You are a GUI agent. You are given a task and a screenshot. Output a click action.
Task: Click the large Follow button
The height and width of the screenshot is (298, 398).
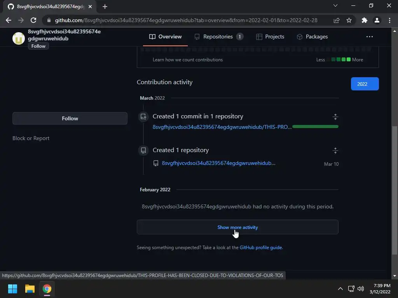tap(70, 118)
